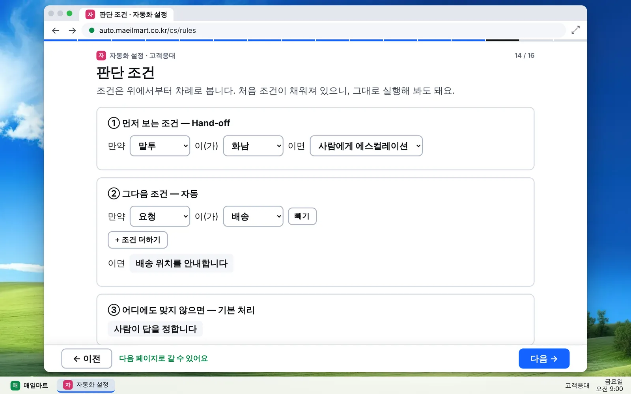Click the '자동화 설정 · 고객응대' breadcrumb
The height and width of the screenshot is (394, 631).
[142, 56]
